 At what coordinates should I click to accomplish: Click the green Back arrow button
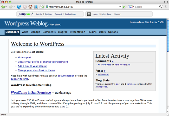point(3,7)
